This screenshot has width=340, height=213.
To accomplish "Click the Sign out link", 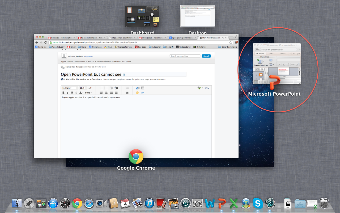I will (x=88, y=56).
